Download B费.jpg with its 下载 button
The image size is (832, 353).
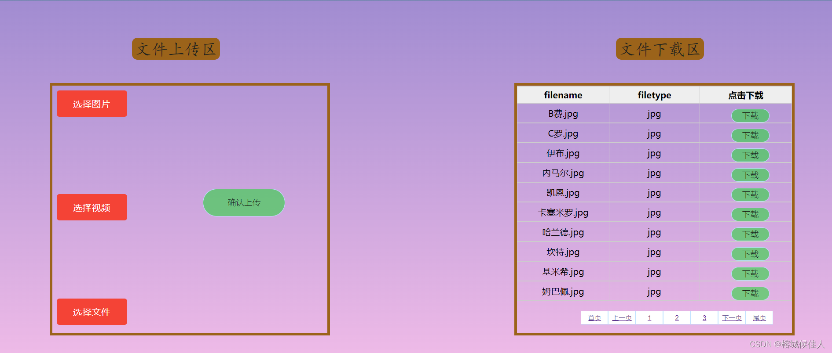[x=750, y=115]
